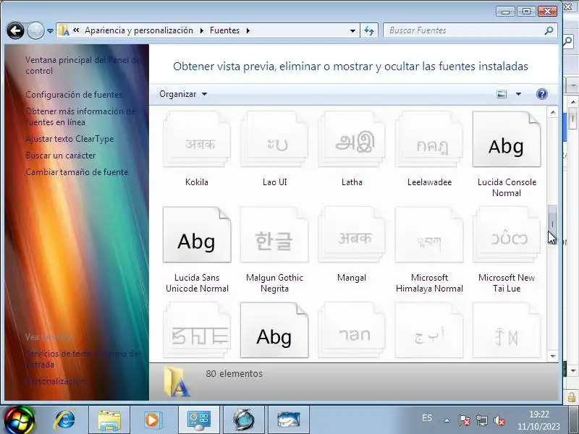
Task: Expand the arrow after Fuentes in breadcrumb
Action: 248,30
